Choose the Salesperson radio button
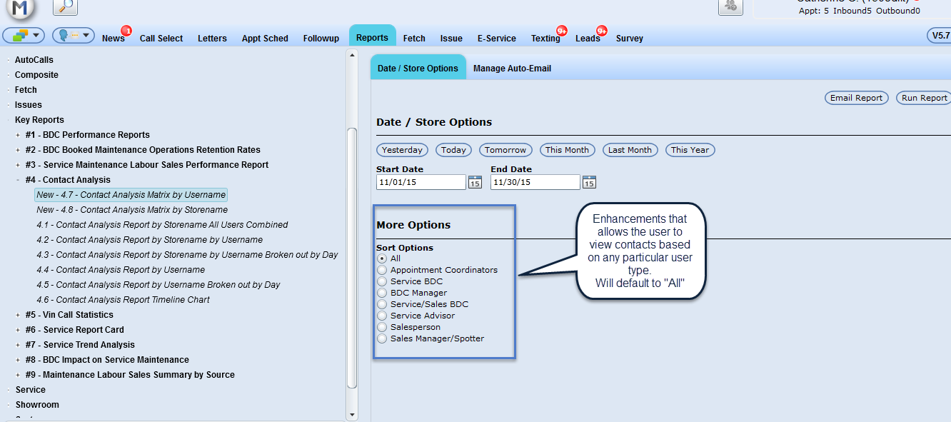 (383, 327)
